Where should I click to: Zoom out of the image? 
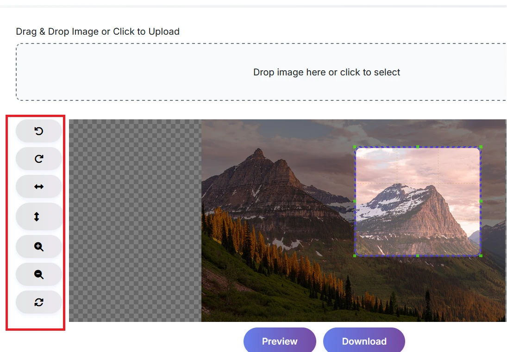[x=39, y=274]
